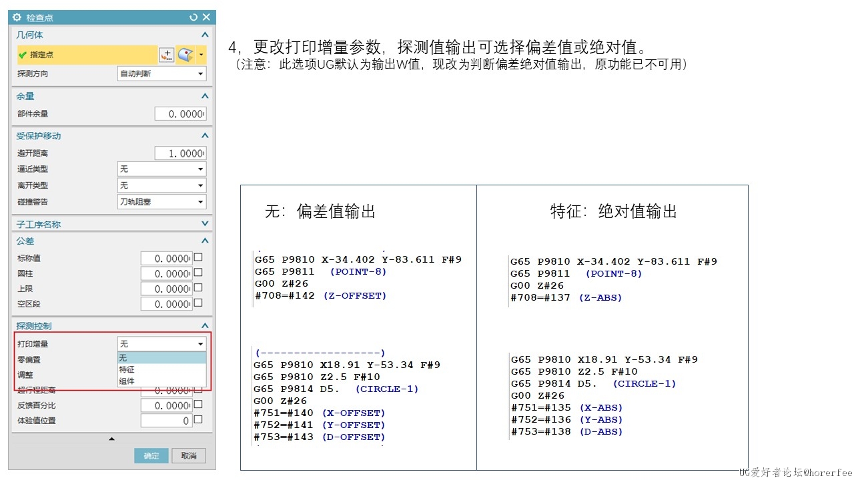This screenshot has height=480, width=854.
Task: Enable the 反馈百分比 checkbox
Action: [198, 404]
